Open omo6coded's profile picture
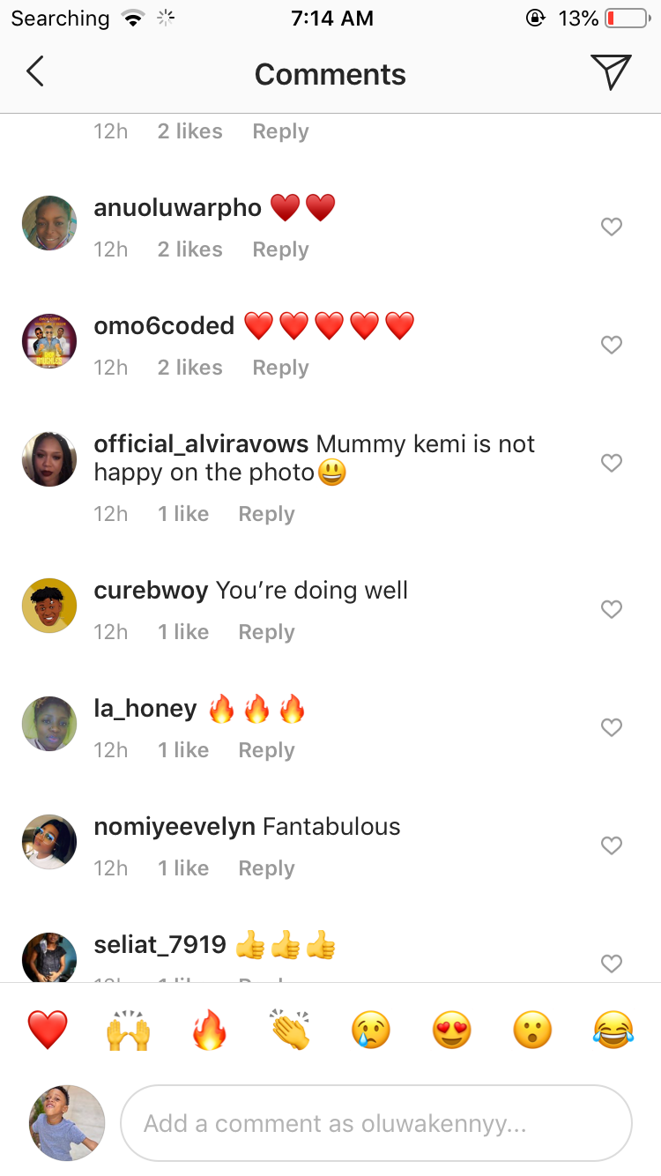Viewport: 661px width, 1176px height. pos(49,341)
